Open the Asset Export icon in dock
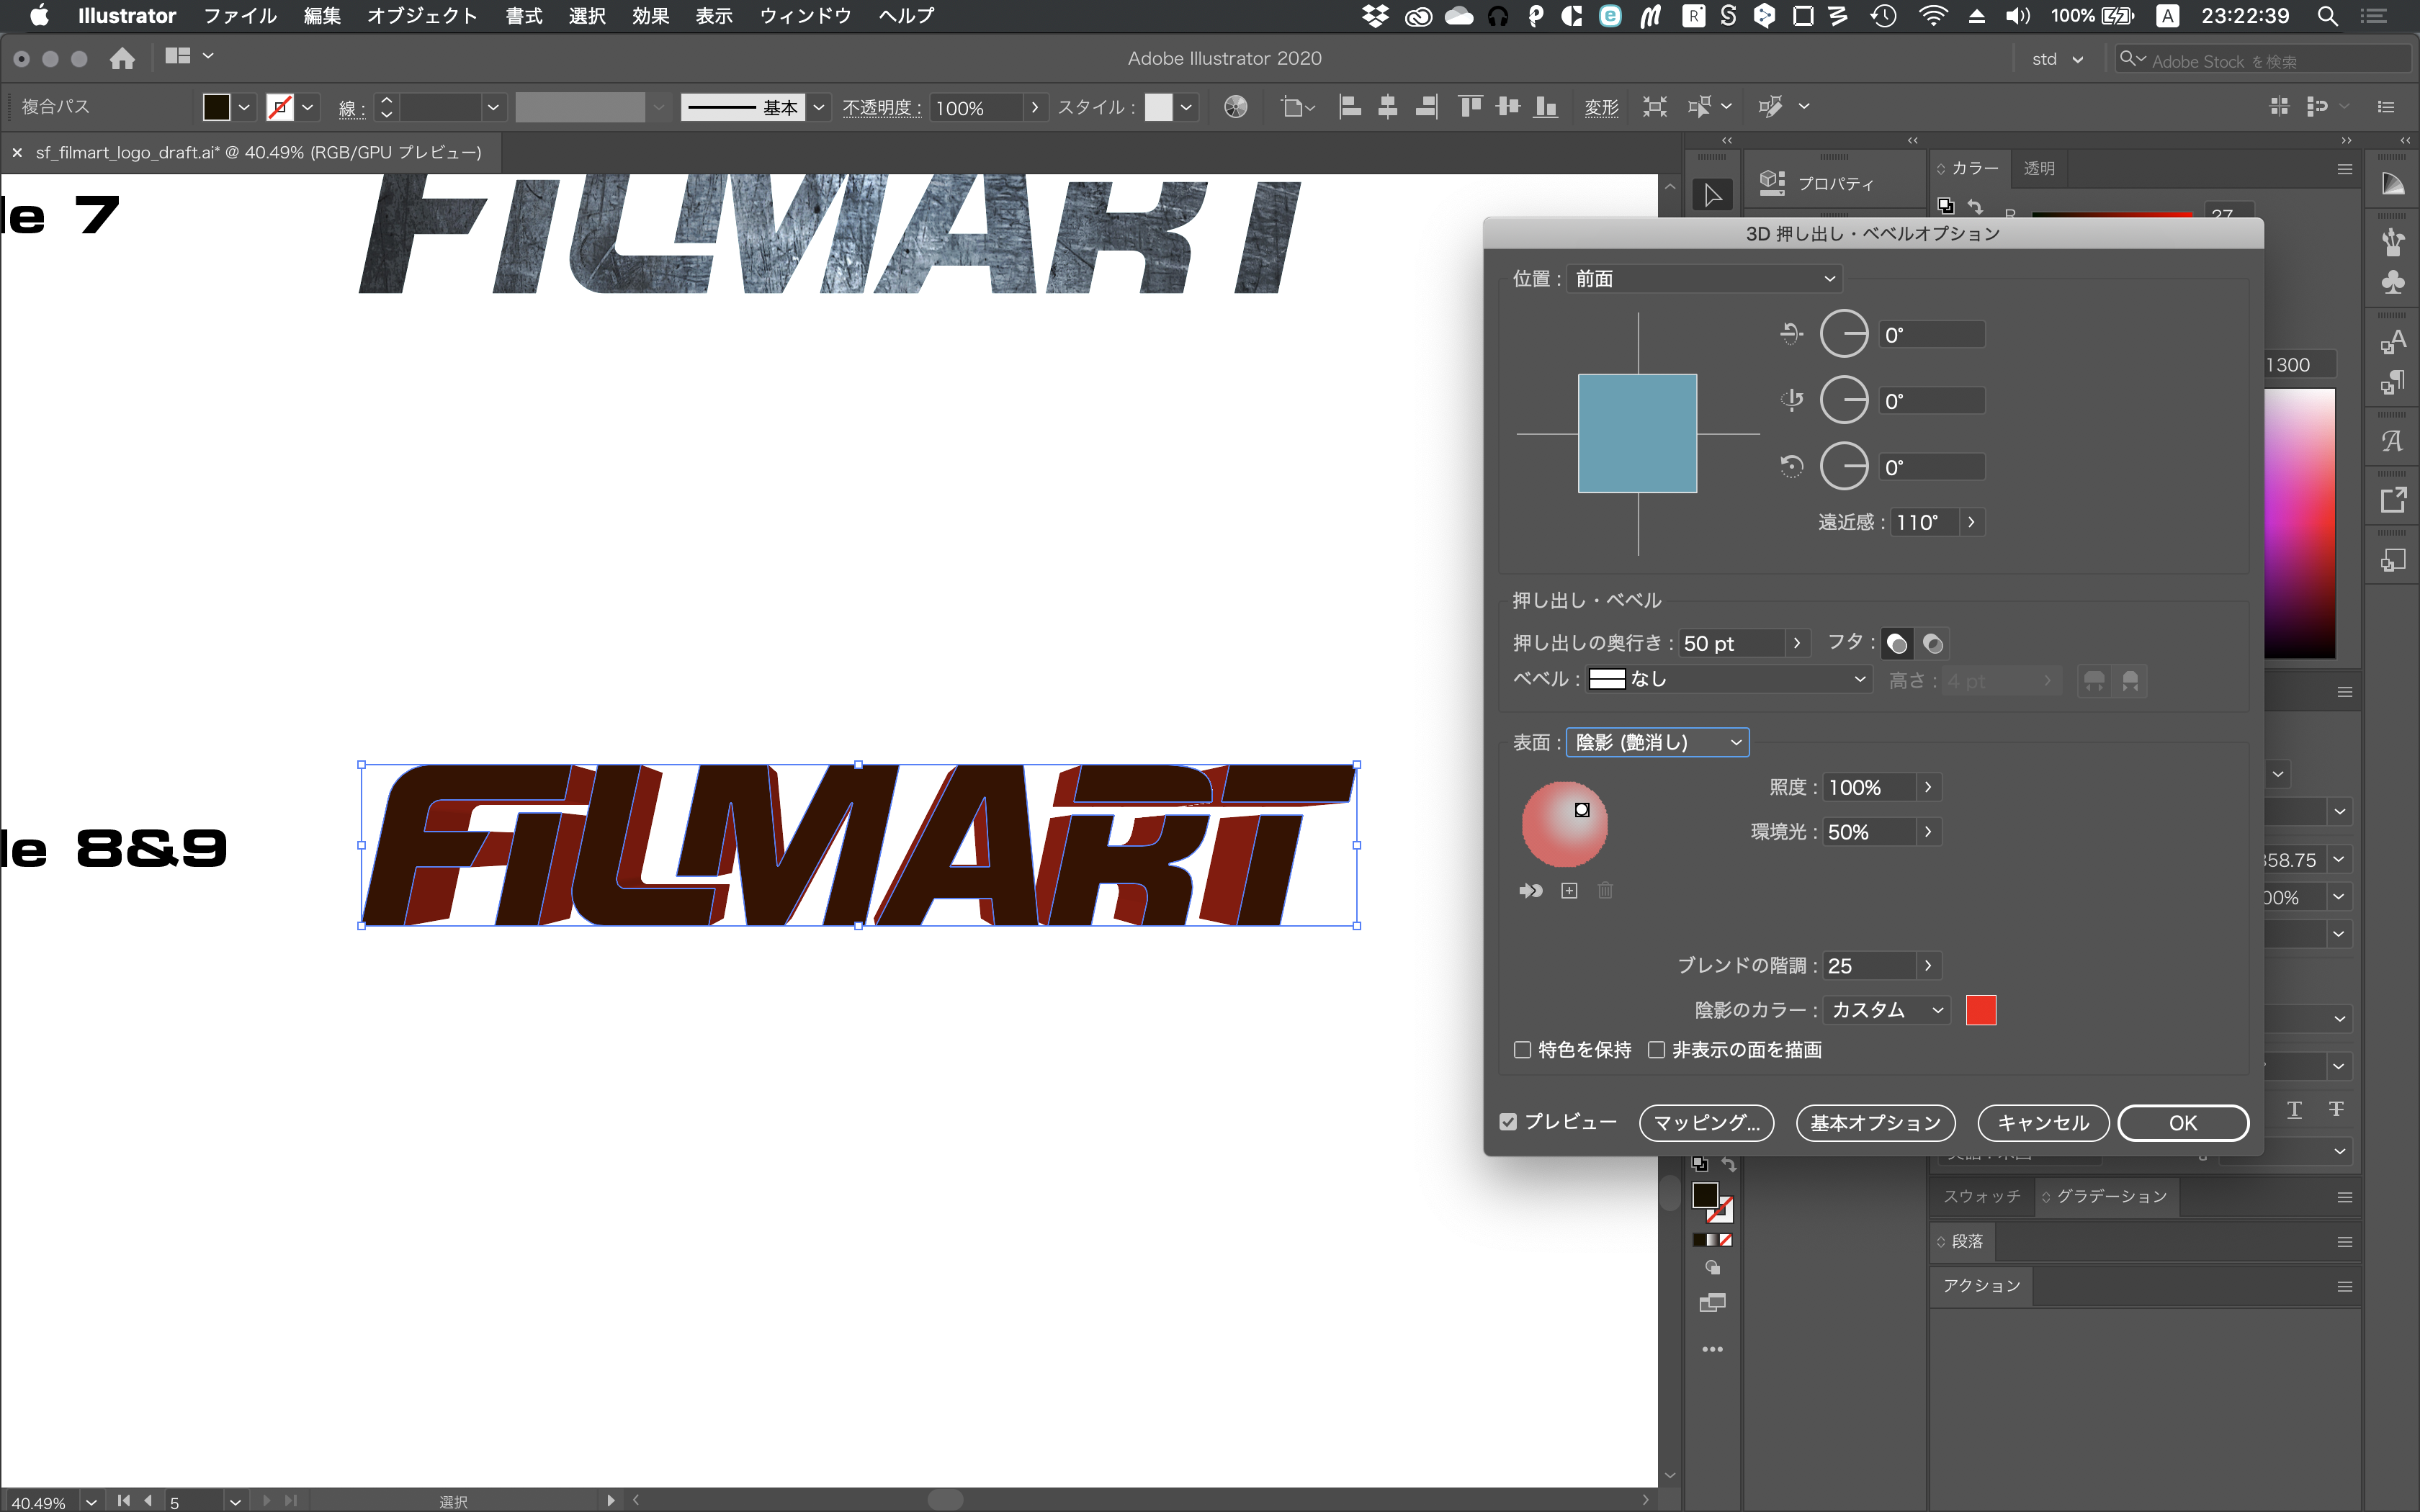 (x=2392, y=500)
